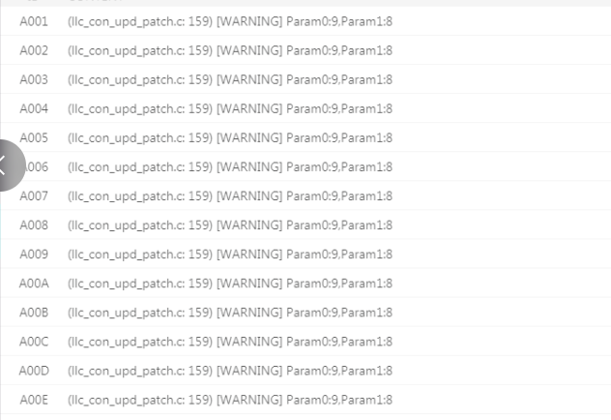The image size is (611, 420).
Task: Click the warning text in row A00E
Action: tap(230, 400)
